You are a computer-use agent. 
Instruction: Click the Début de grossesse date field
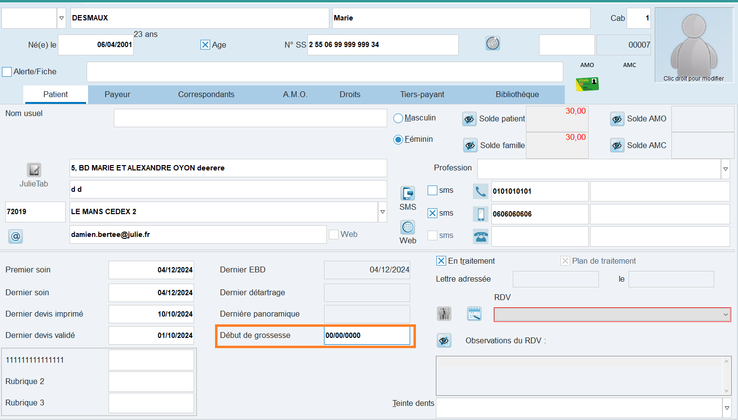click(x=367, y=336)
